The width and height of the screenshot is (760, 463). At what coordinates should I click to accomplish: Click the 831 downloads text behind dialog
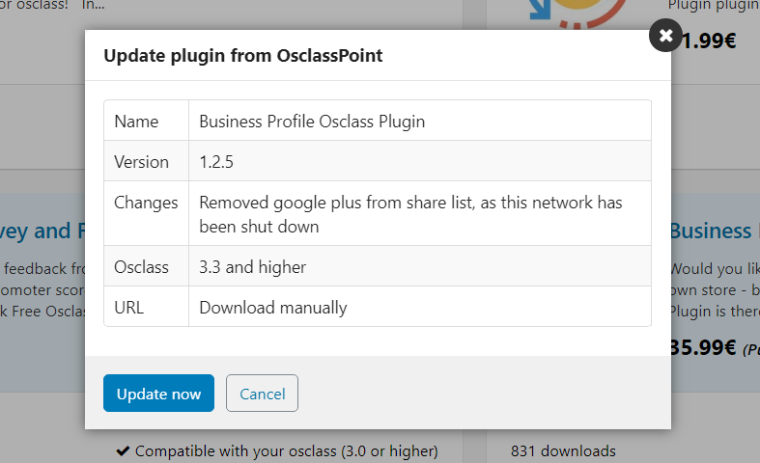tap(563, 450)
